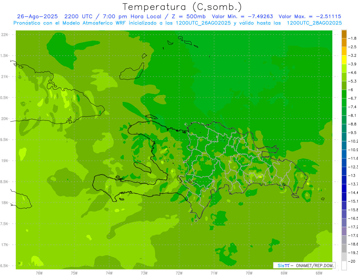Click the '70W' longitude label
The height and width of the screenshot is (277, 358).
[249, 273]
